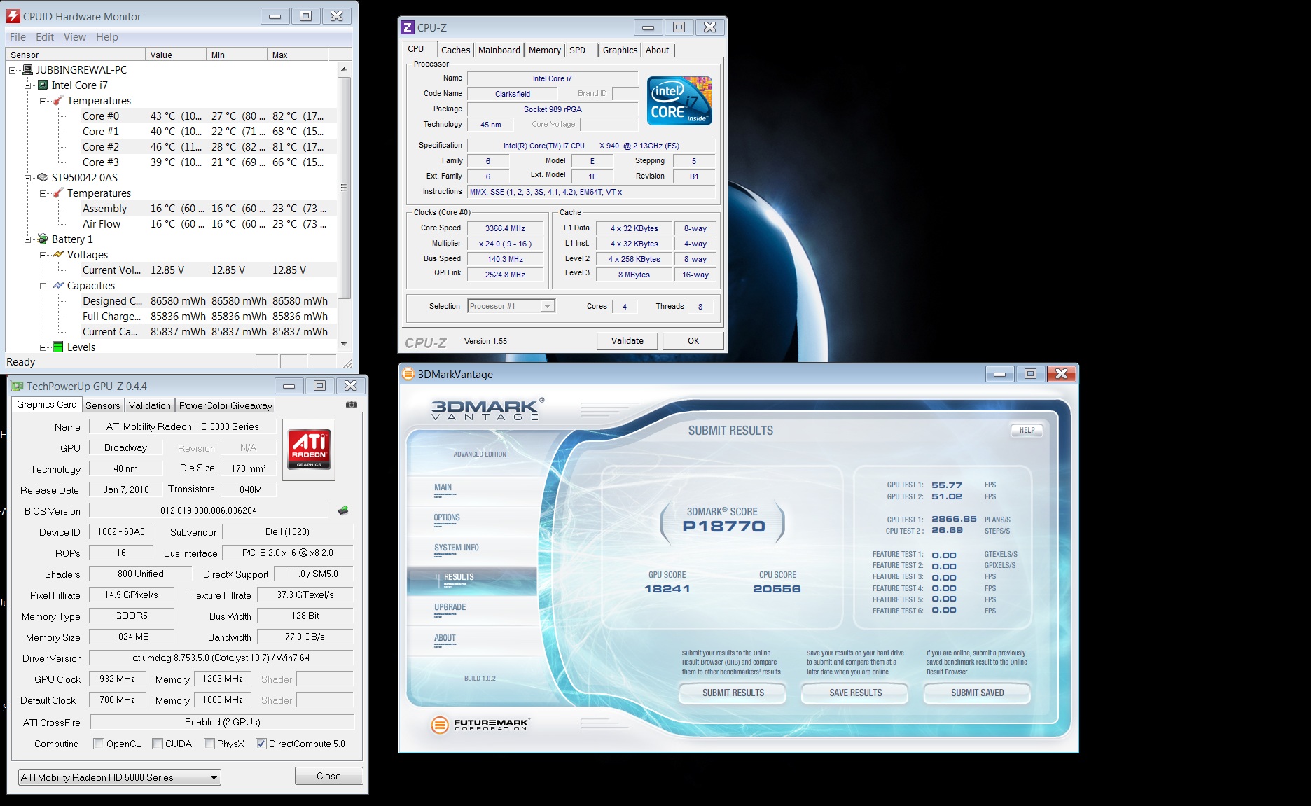
Task: Open the GPU selection dropdown
Action: coord(119,777)
